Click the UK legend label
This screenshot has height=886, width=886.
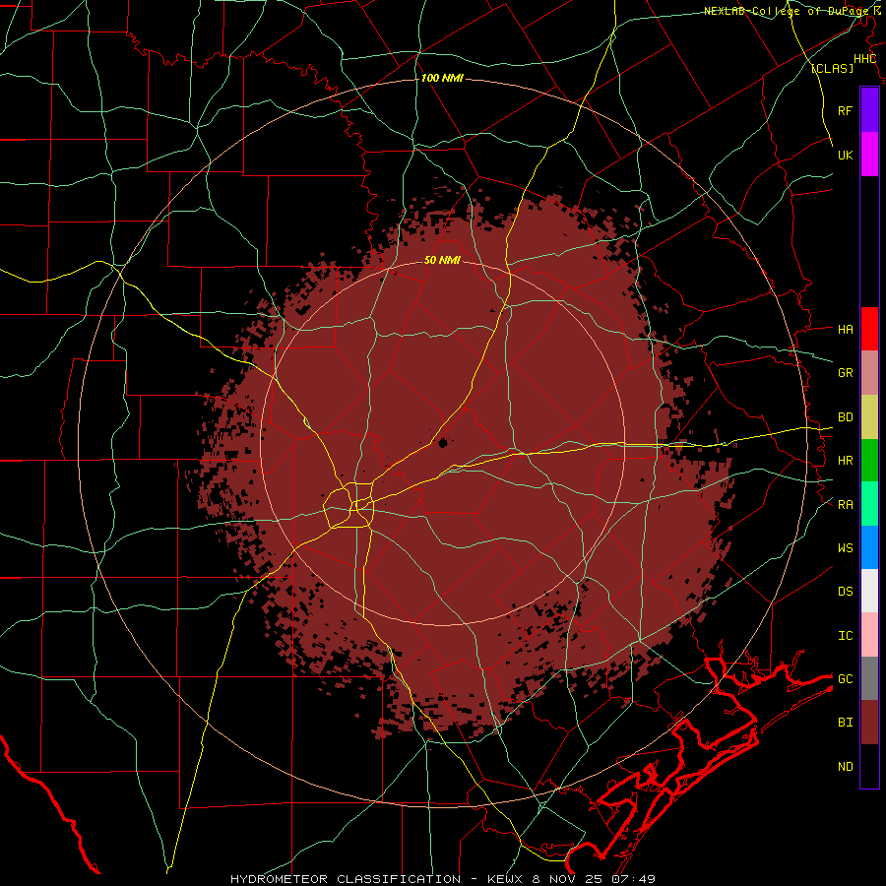tap(845, 155)
